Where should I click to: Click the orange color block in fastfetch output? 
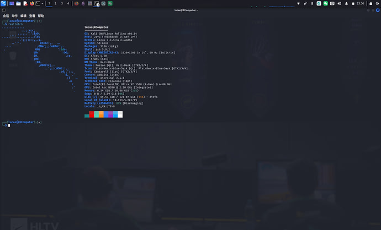101,114
